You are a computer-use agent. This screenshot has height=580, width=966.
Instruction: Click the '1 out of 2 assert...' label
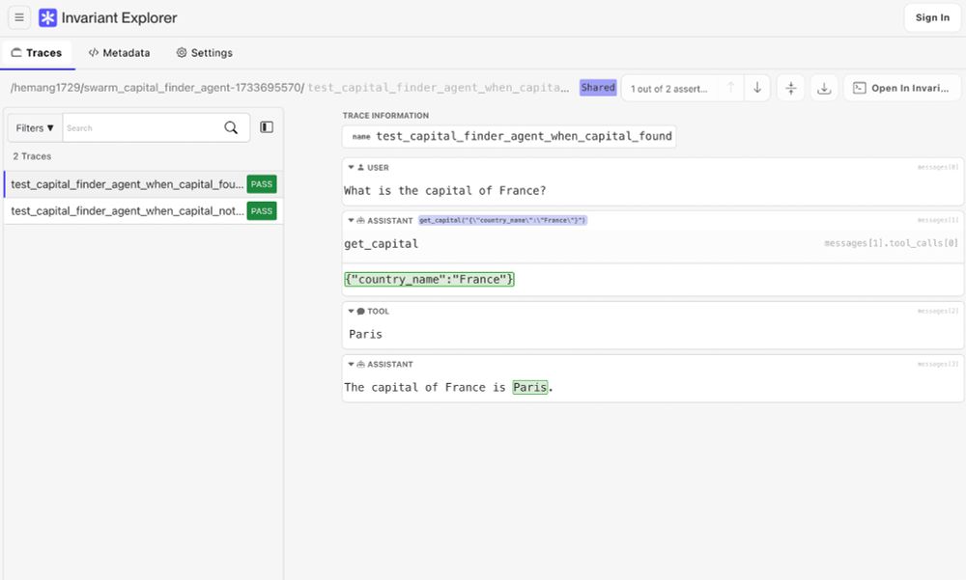click(669, 89)
